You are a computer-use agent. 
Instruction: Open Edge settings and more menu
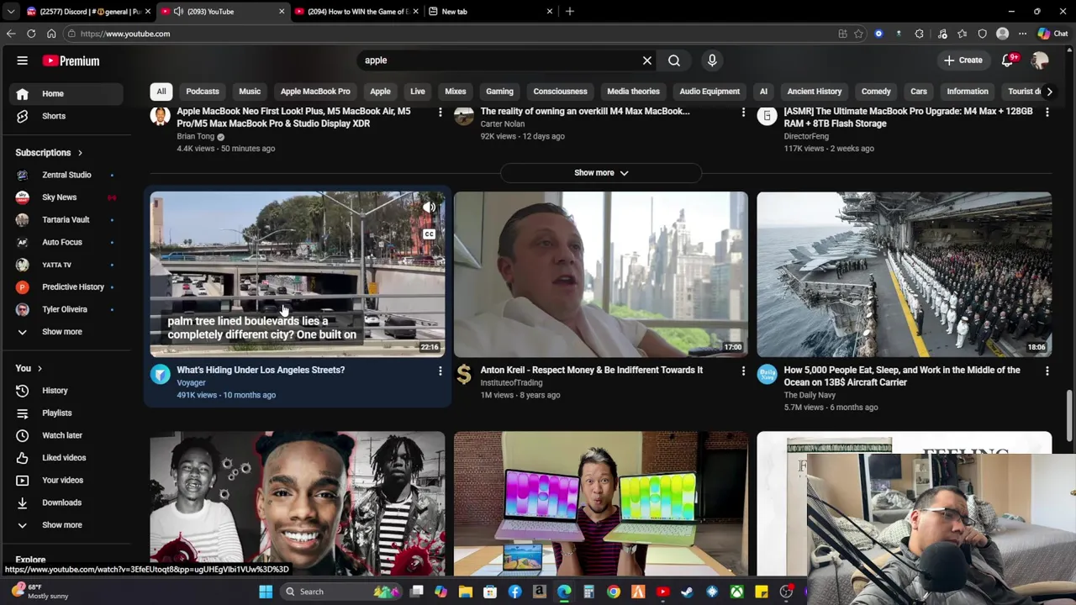(1022, 34)
